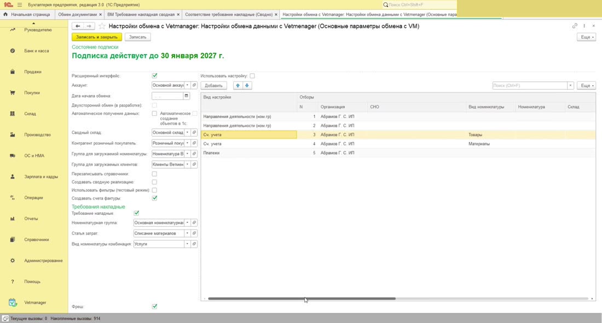Open main hamburger menu
This screenshot has width=602, height=323.
(x=20, y=4)
